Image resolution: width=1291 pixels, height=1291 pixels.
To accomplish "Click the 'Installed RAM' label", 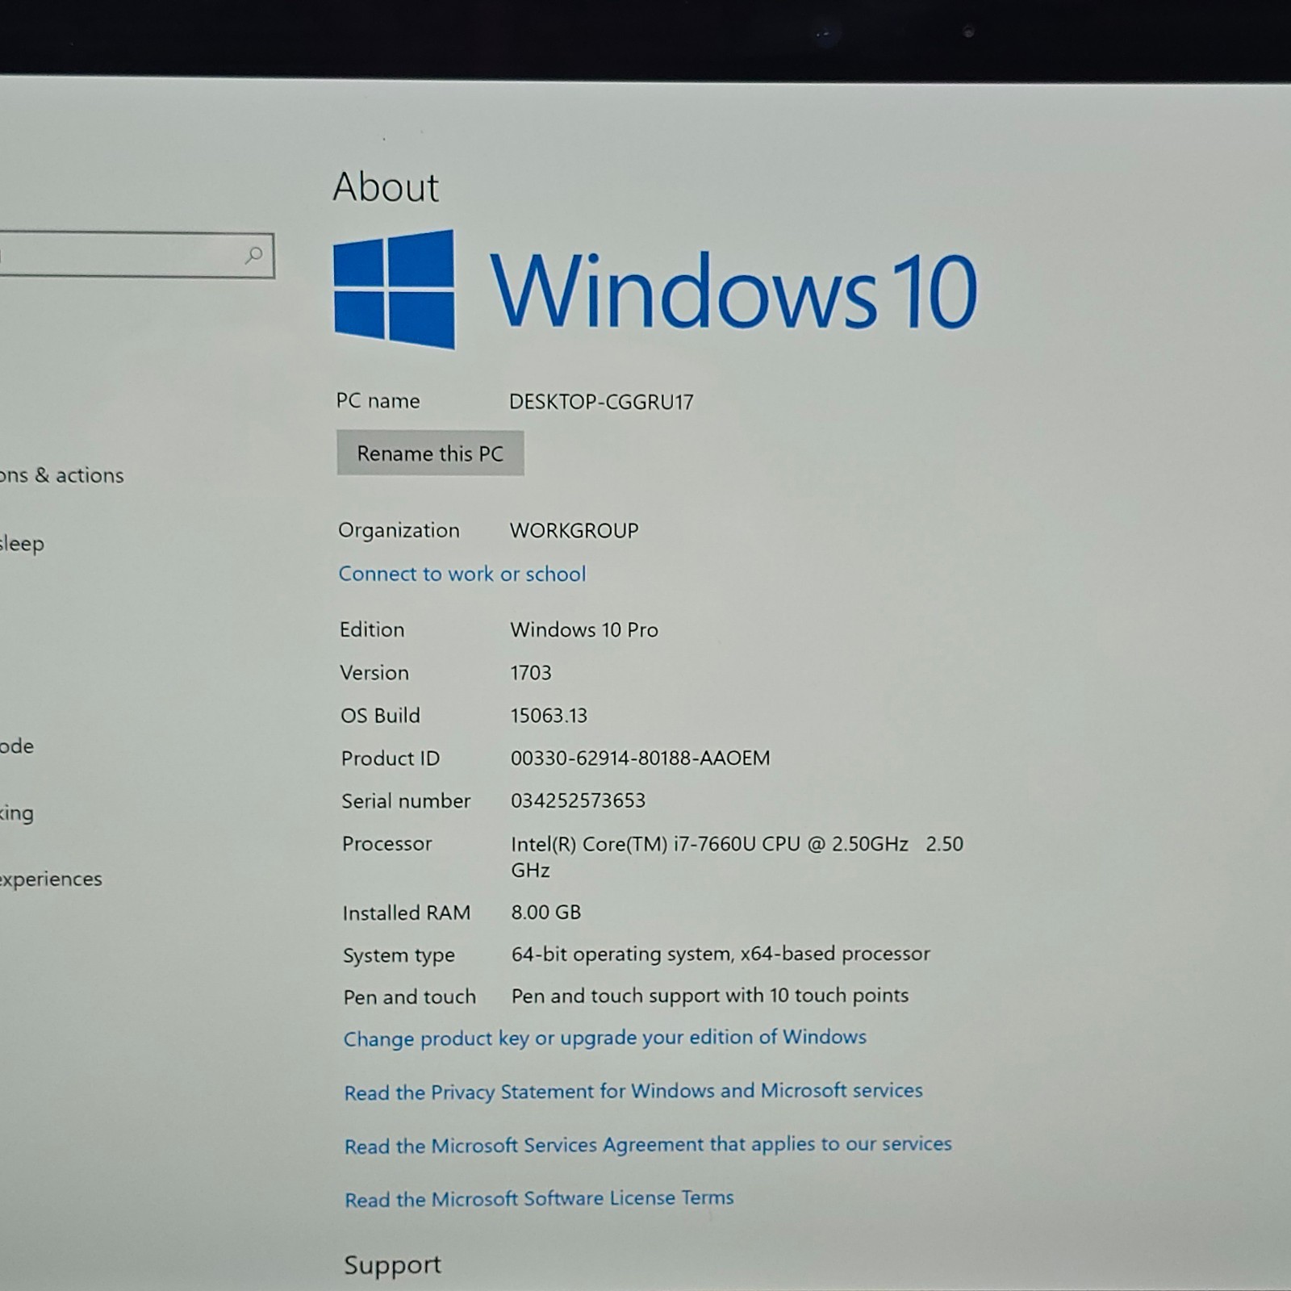I will coord(406,913).
